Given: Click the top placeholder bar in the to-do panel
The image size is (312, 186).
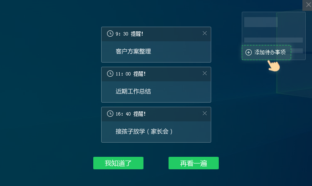Looking at the screenshot, I should click(x=261, y=22).
